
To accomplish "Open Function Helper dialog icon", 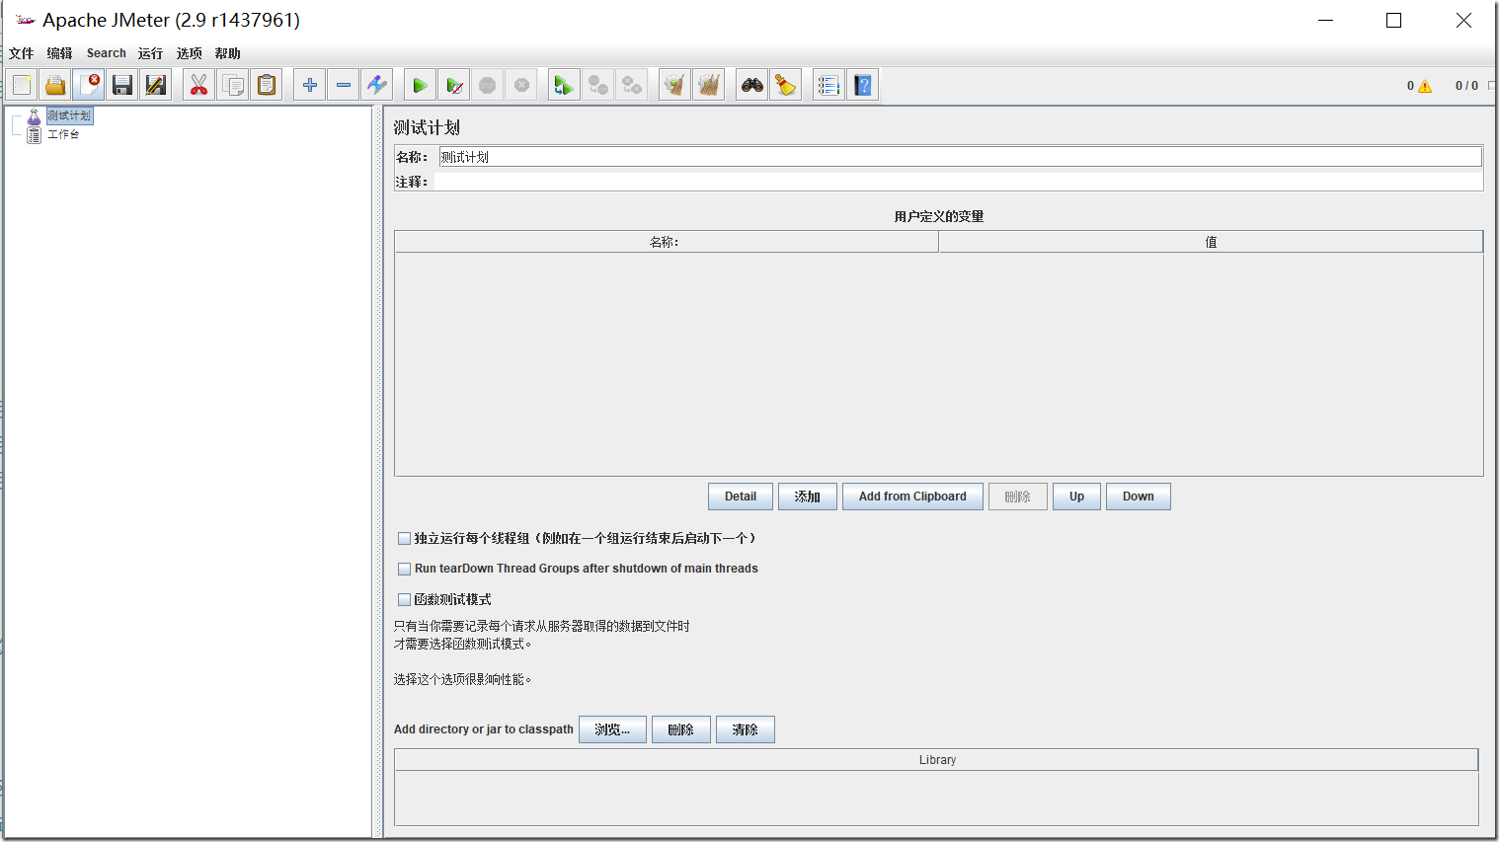I will click(829, 85).
